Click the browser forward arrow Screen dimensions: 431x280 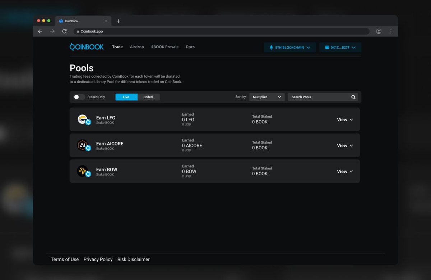coord(52,31)
